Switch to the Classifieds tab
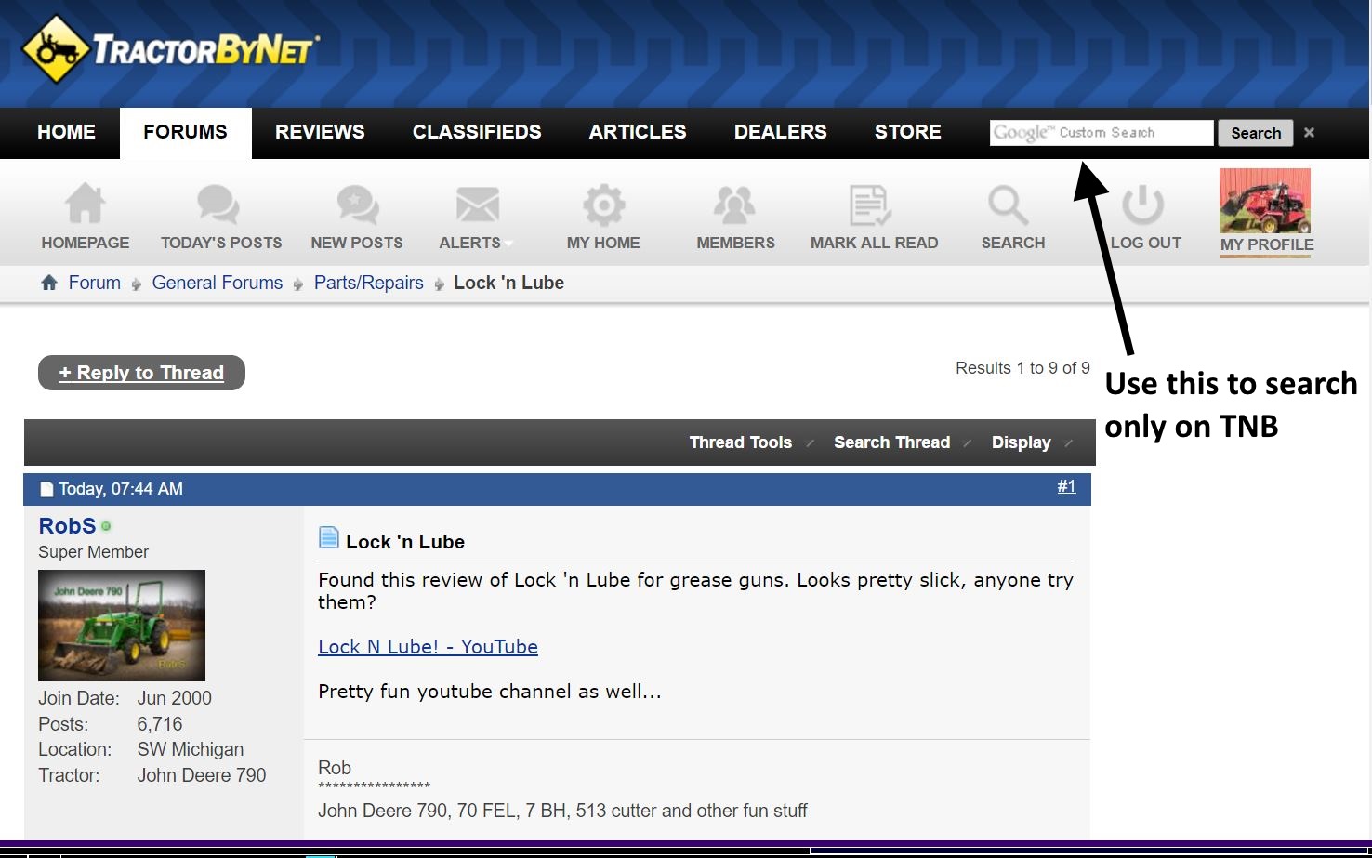 pos(477,132)
